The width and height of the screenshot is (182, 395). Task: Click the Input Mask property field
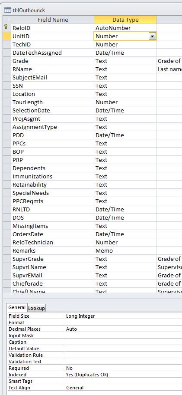pyautogui.click(x=123, y=336)
